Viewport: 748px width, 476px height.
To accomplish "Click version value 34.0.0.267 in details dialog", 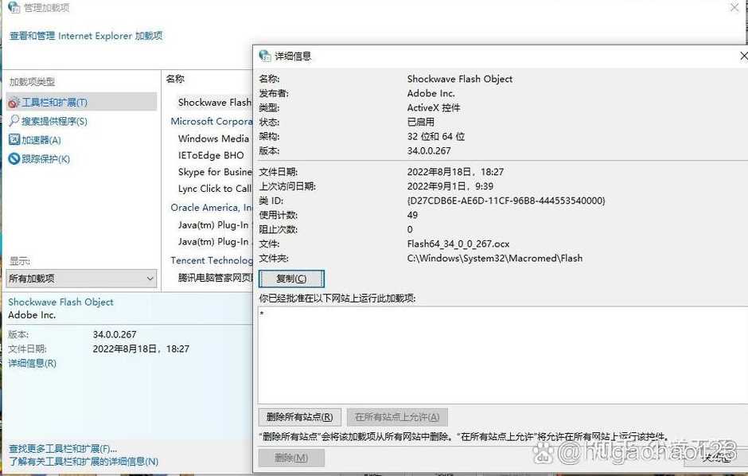I will coord(429,150).
